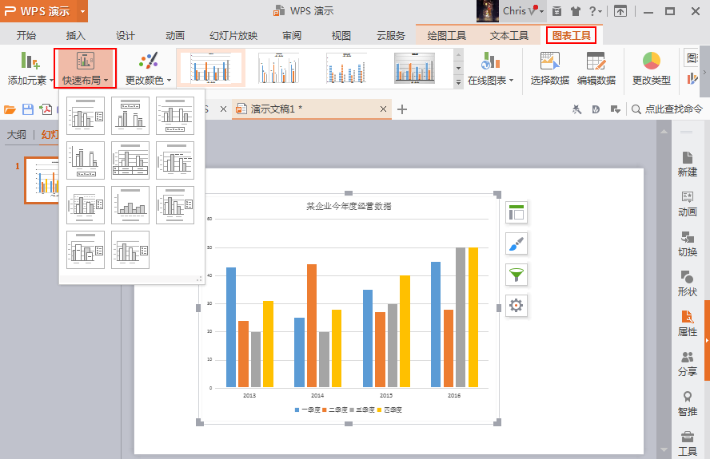Open the 属性 sidebar panel
This screenshot has height=459, width=710.
(x=687, y=323)
